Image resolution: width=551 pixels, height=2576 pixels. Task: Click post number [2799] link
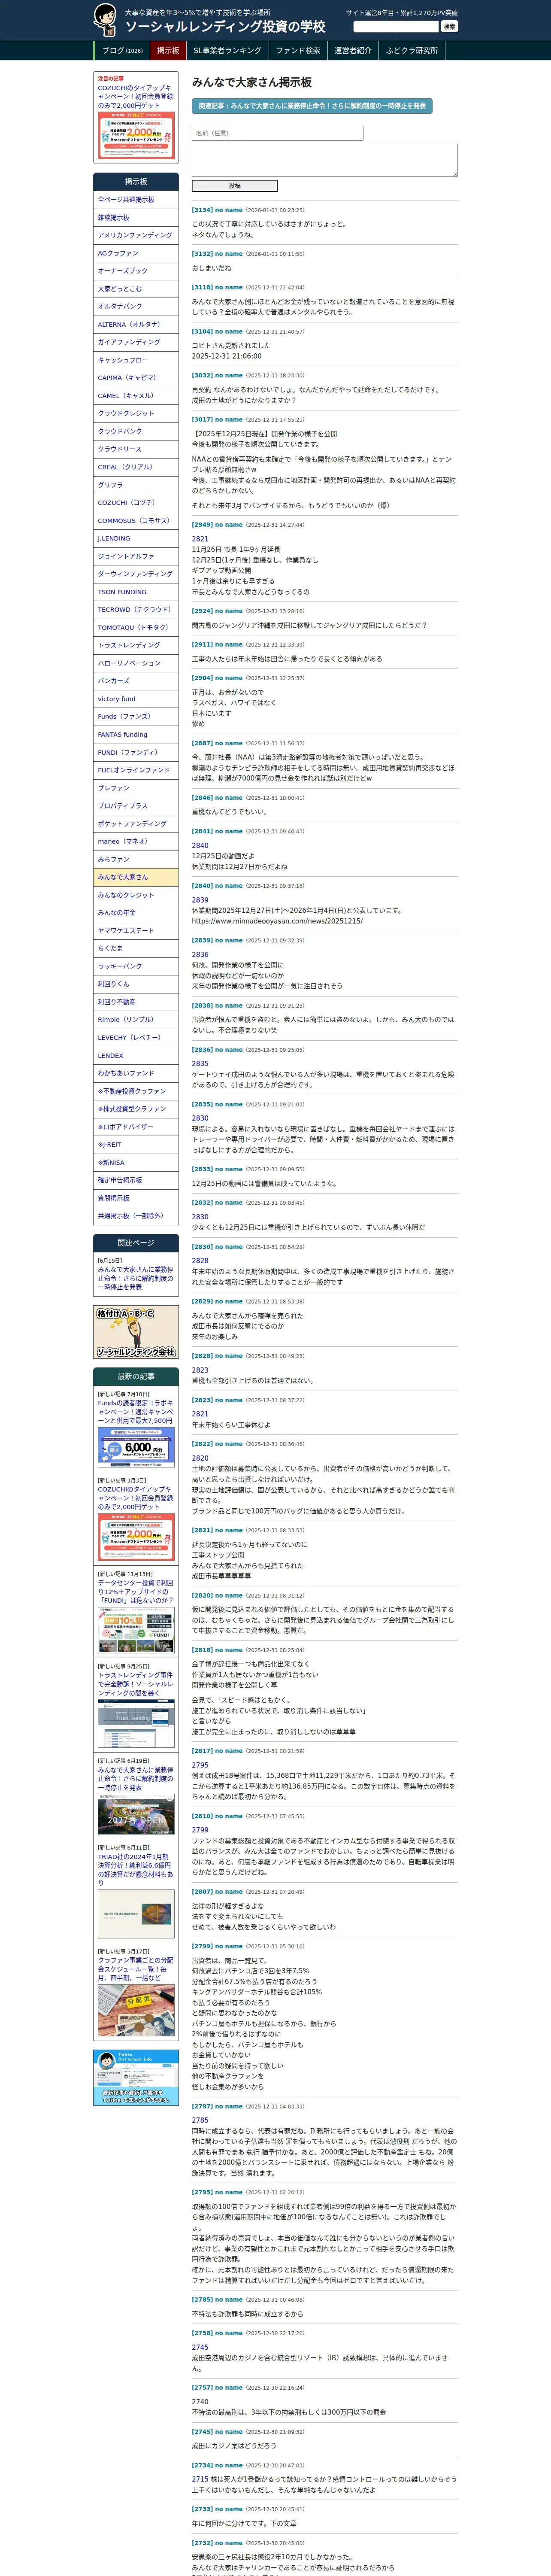[202, 1946]
